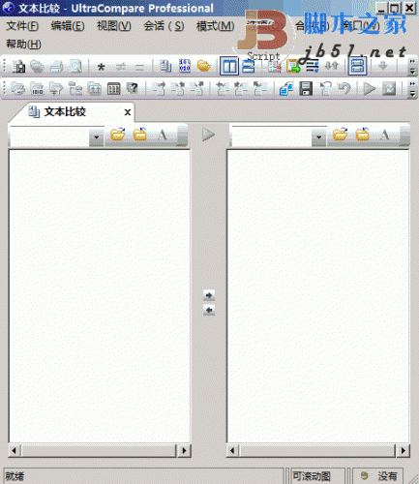This screenshot has height=484, width=419.
Task: Click right pane reload folder icon
Action: (362, 135)
